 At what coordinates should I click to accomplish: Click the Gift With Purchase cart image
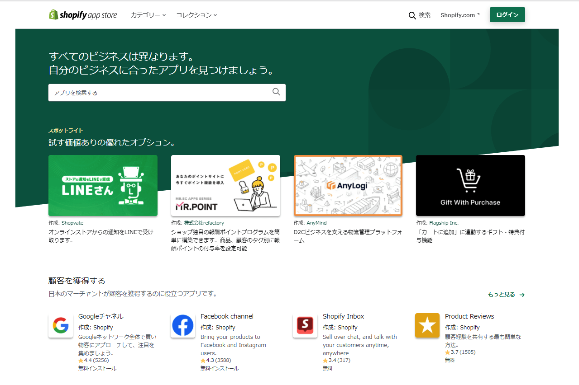click(470, 185)
